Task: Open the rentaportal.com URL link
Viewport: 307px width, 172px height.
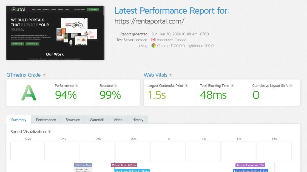Action: tap(149, 21)
